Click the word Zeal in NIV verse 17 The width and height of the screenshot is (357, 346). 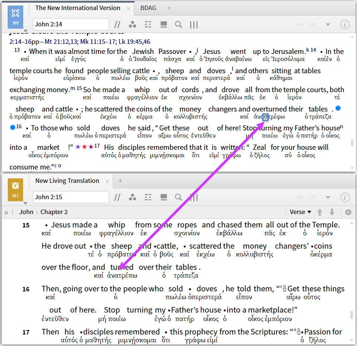[x=259, y=148]
